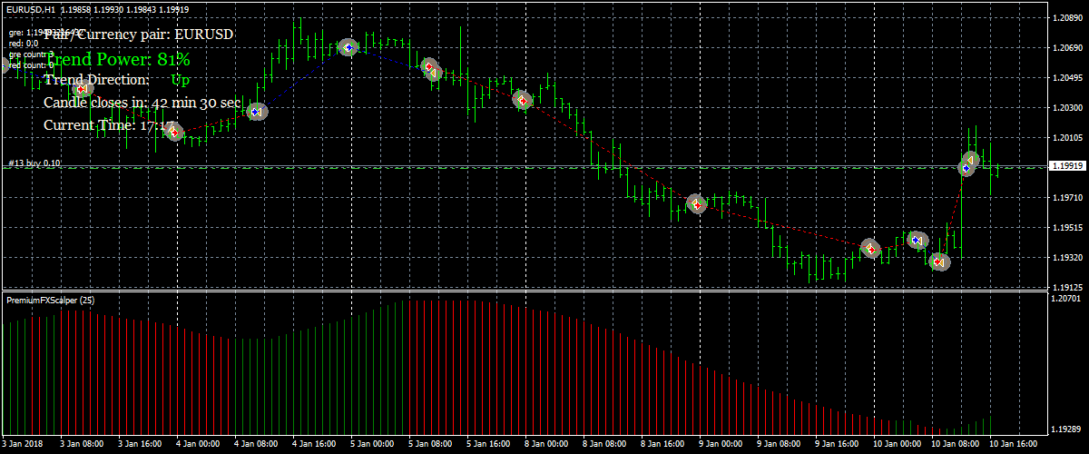Click blue signal marker after Candle closes text
The image size is (1089, 454).
tap(257, 111)
